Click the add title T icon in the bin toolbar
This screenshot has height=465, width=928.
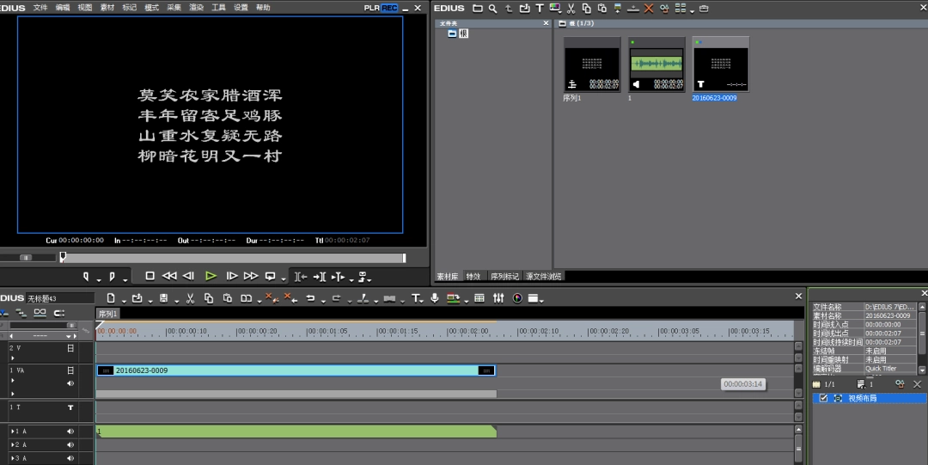[x=540, y=8]
